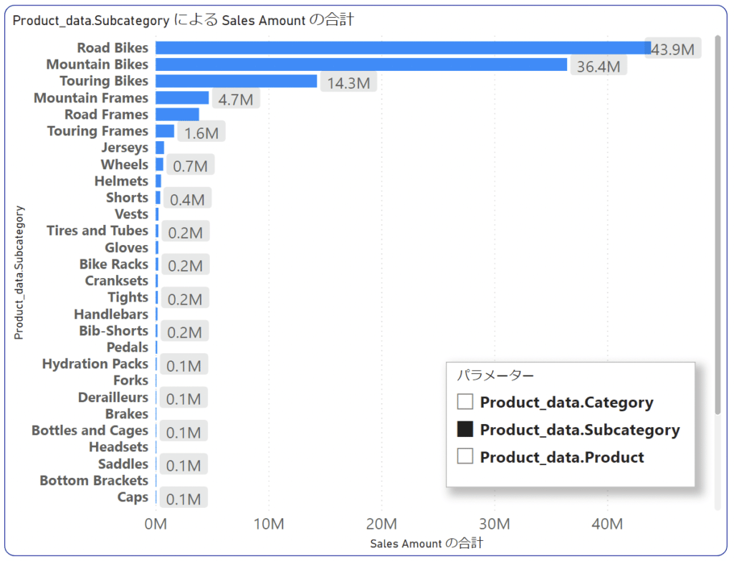734x561 pixels.
Task: Select the Mountain Bikes bar
Action: coord(358,64)
